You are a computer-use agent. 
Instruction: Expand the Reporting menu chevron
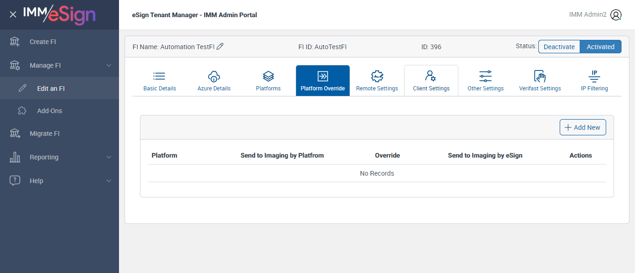click(109, 157)
